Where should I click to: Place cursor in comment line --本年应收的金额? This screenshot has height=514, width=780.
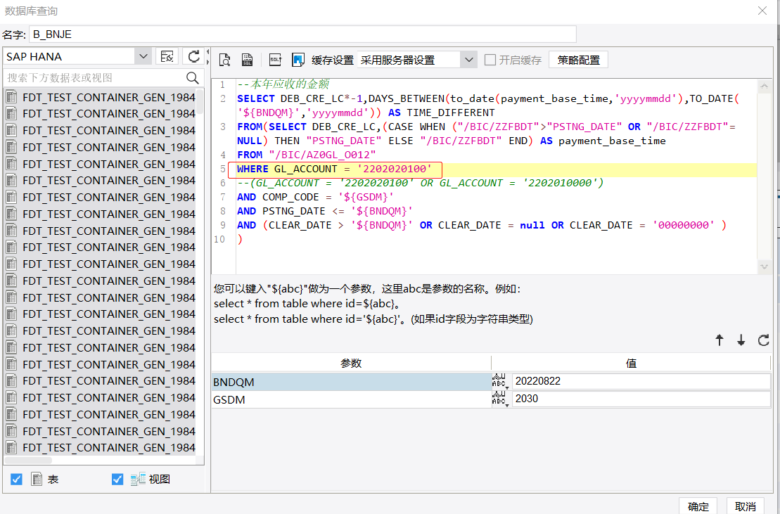pyautogui.click(x=283, y=84)
